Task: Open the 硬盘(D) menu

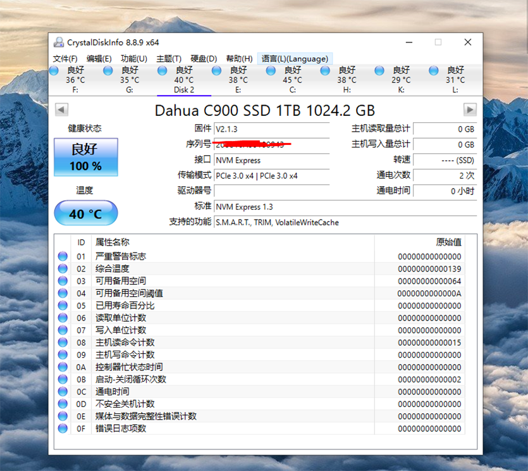Action: click(204, 59)
